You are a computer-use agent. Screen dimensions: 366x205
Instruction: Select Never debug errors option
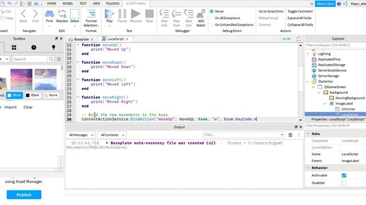coord(212,11)
